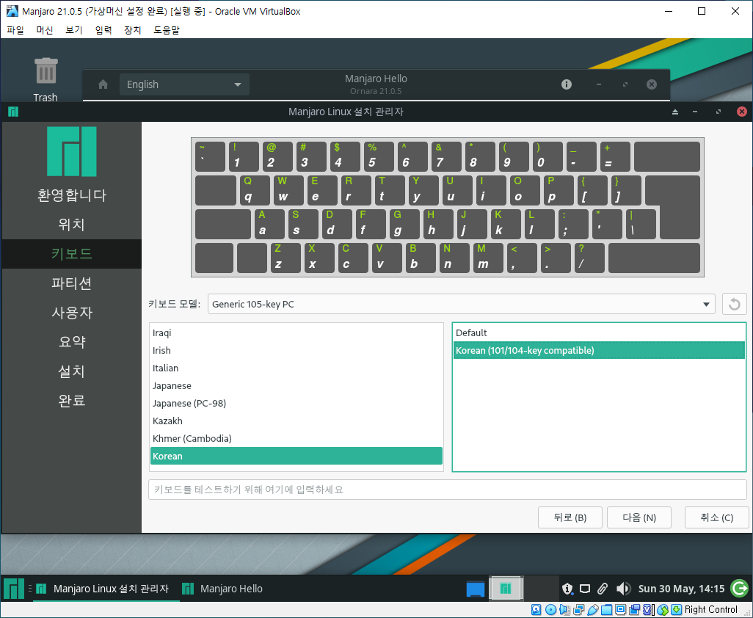Click the VirtualBox keyboard capture arrow icon

click(676, 610)
